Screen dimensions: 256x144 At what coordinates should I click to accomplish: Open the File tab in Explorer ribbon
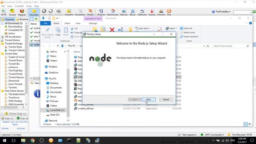[x=46, y=23]
